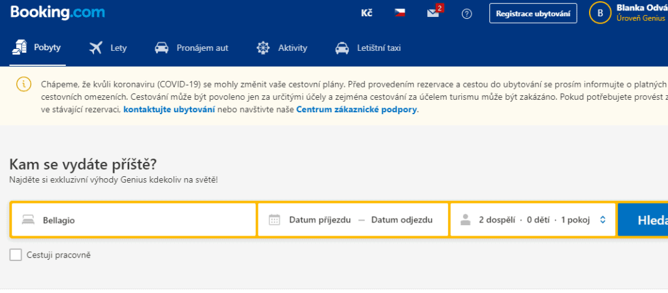Click the blue Hledat search button
This screenshot has width=668, height=293.
[643, 220]
